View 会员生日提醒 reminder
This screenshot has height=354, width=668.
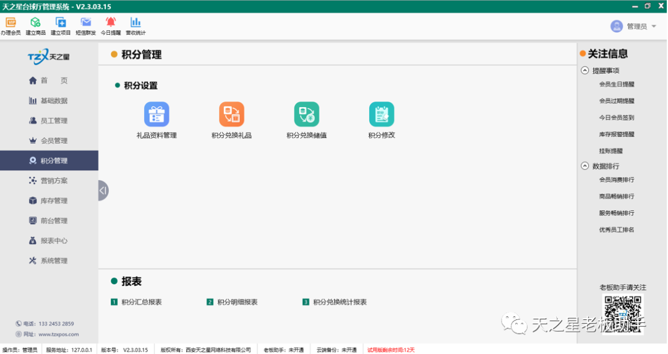click(617, 84)
